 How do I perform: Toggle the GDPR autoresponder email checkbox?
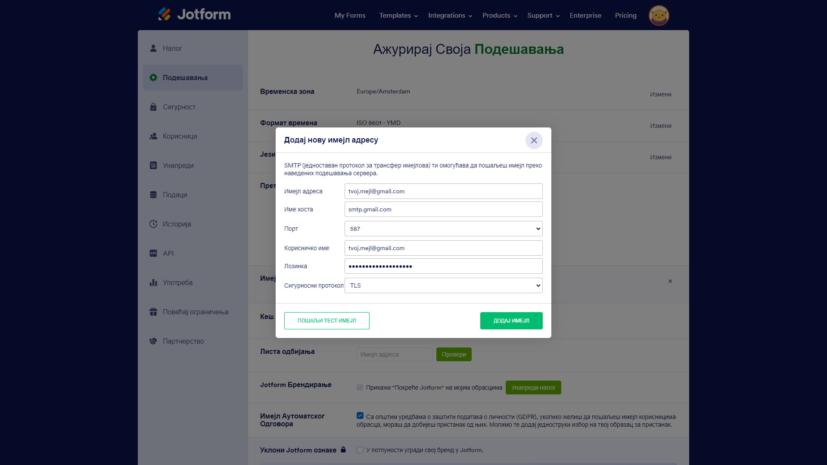[360, 416]
